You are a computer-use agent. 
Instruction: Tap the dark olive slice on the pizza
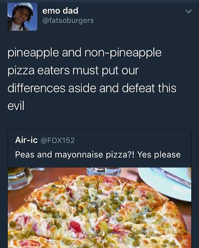click(94, 205)
